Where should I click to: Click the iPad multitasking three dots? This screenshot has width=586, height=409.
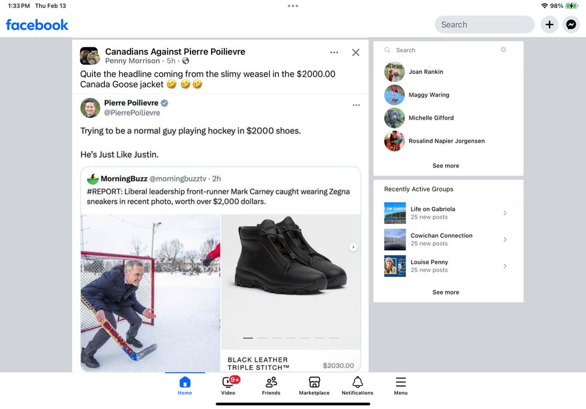point(293,6)
